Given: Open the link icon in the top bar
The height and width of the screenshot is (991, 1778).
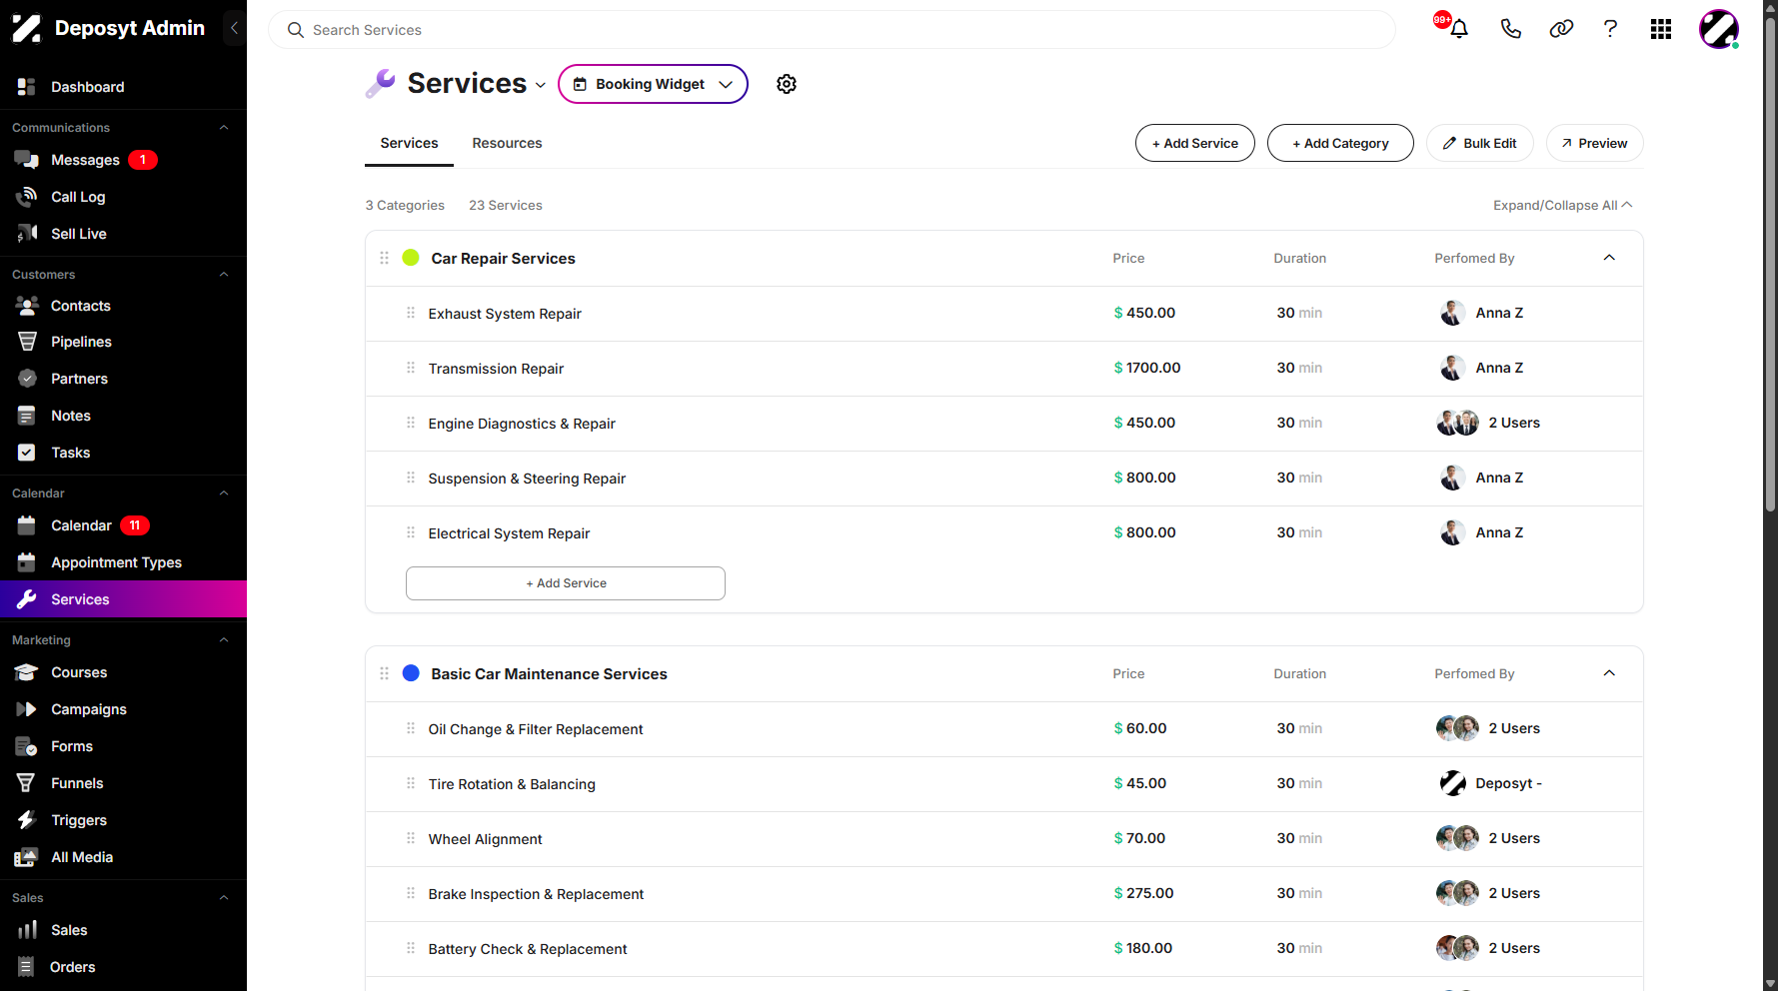Looking at the screenshot, I should click(x=1561, y=29).
